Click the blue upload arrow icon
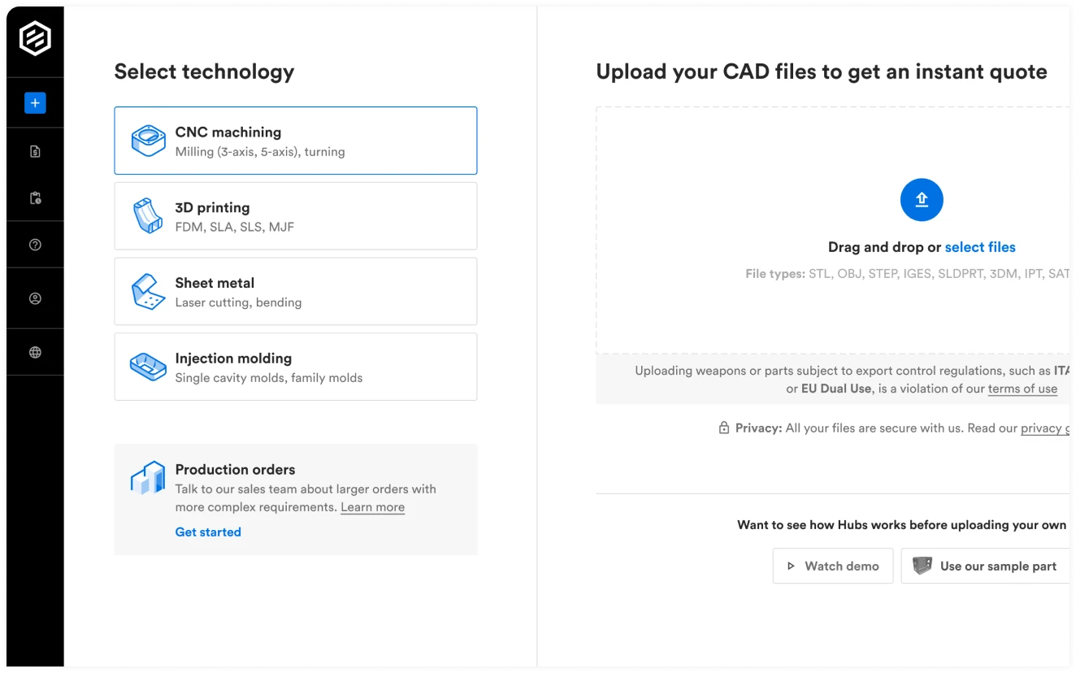This screenshot has width=1076, height=673. pyautogui.click(x=921, y=200)
